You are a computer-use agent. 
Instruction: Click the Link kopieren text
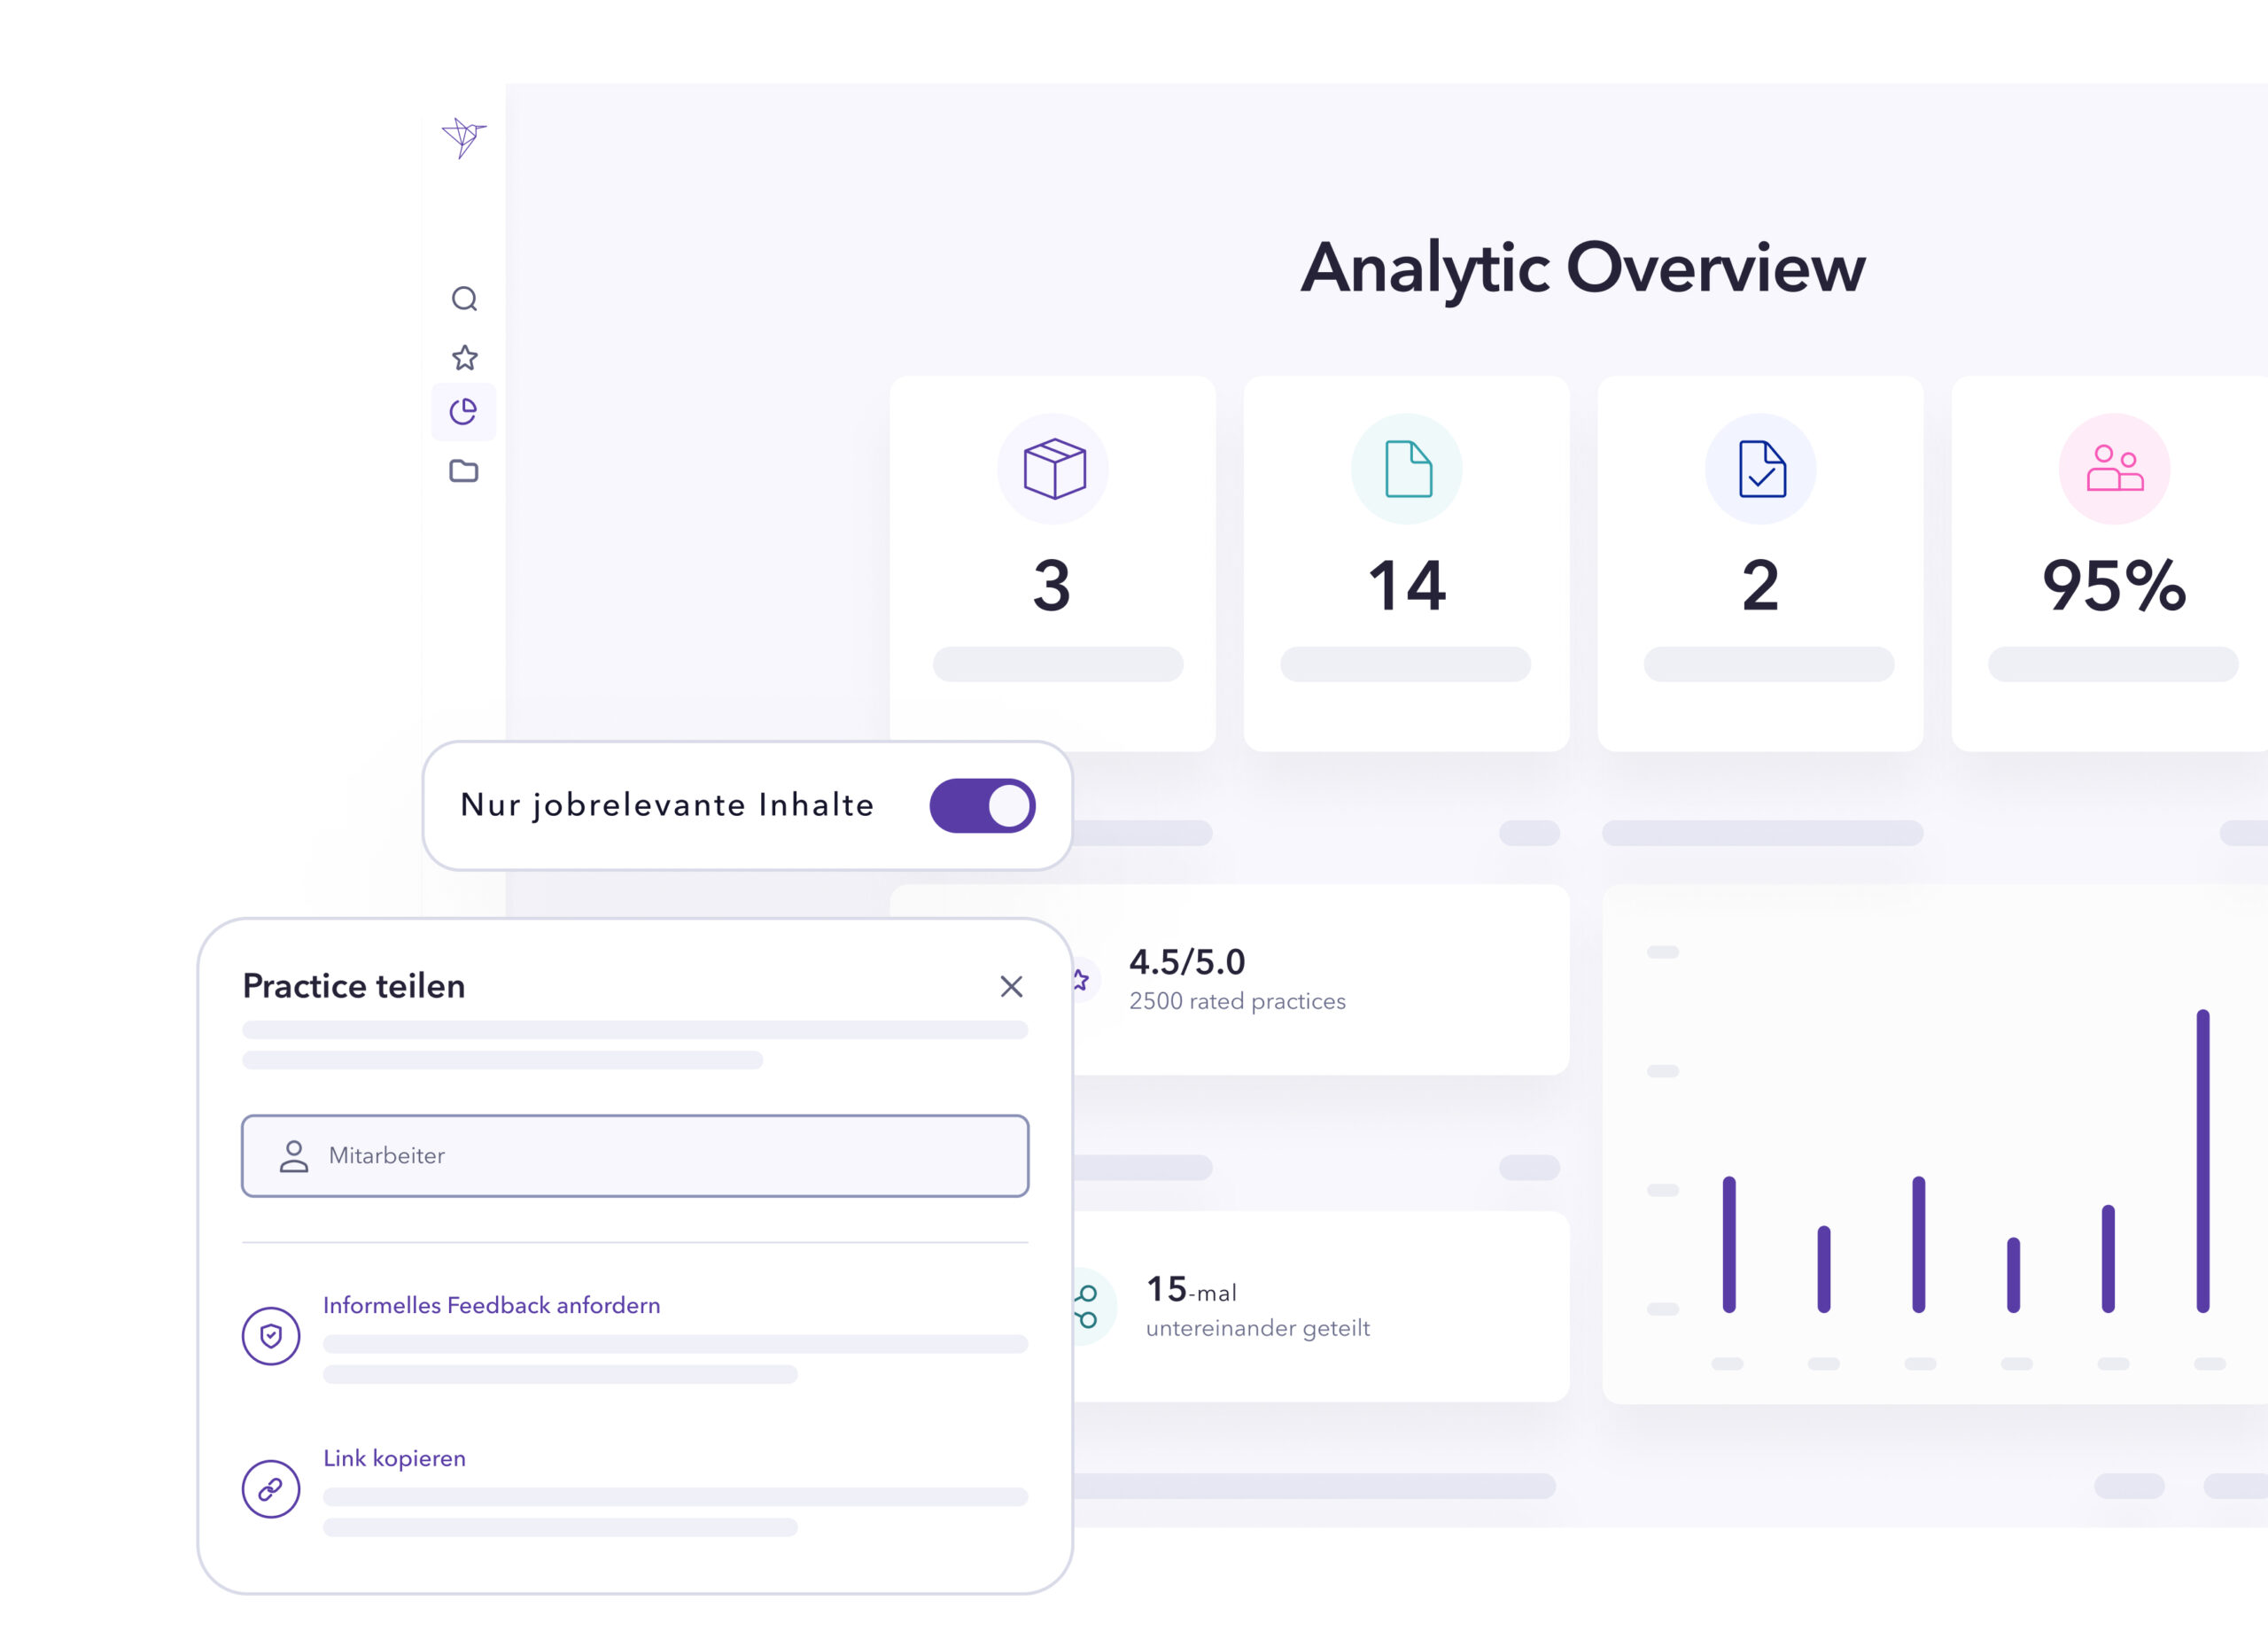tap(394, 1458)
